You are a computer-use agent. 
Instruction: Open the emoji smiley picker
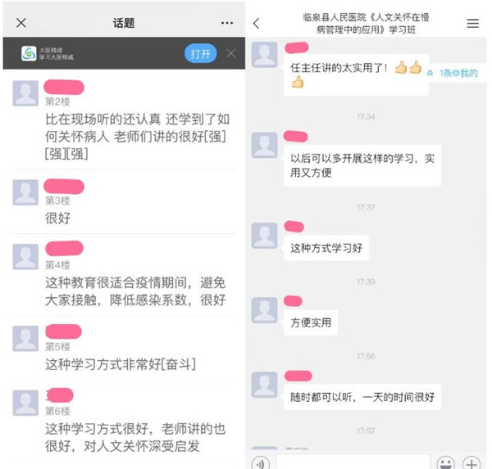445,462
